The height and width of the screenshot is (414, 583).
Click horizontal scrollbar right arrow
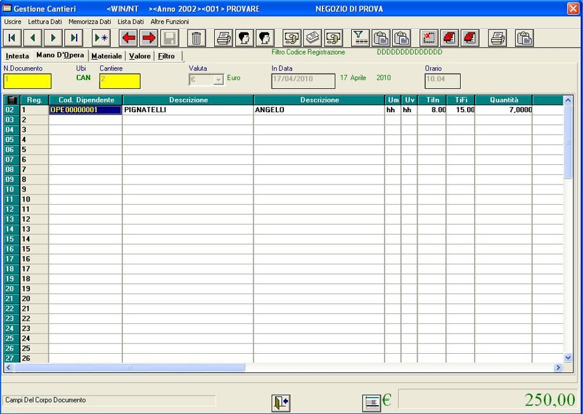(x=558, y=368)
